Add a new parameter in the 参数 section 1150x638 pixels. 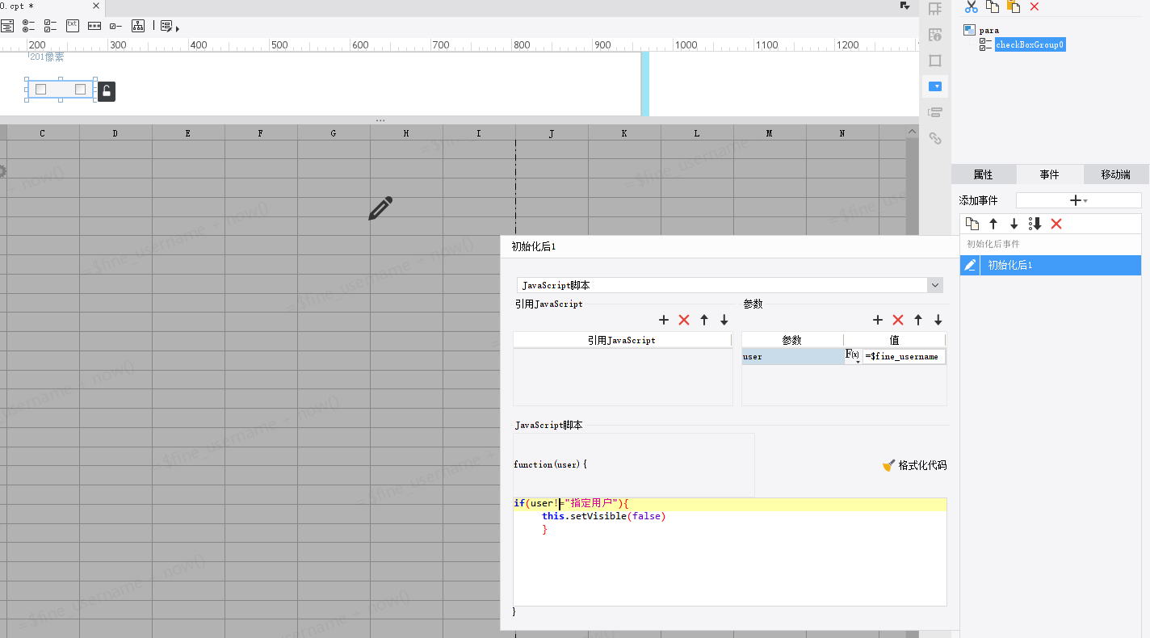click(878, 320)
